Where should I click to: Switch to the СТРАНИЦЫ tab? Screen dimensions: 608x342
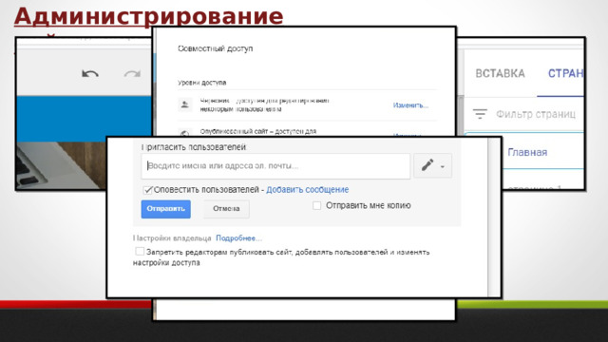coord(565,73)
